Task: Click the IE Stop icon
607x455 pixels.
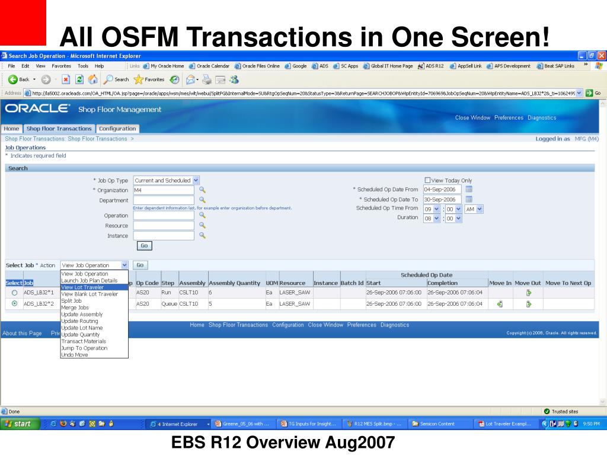Action: click(x=66, y=80)
